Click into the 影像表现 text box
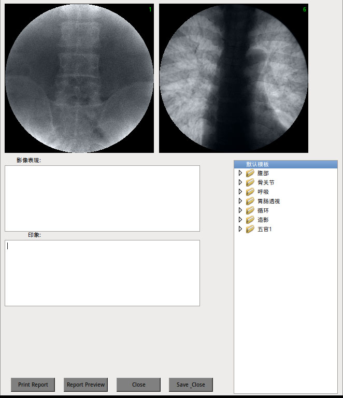 [102, 198]
